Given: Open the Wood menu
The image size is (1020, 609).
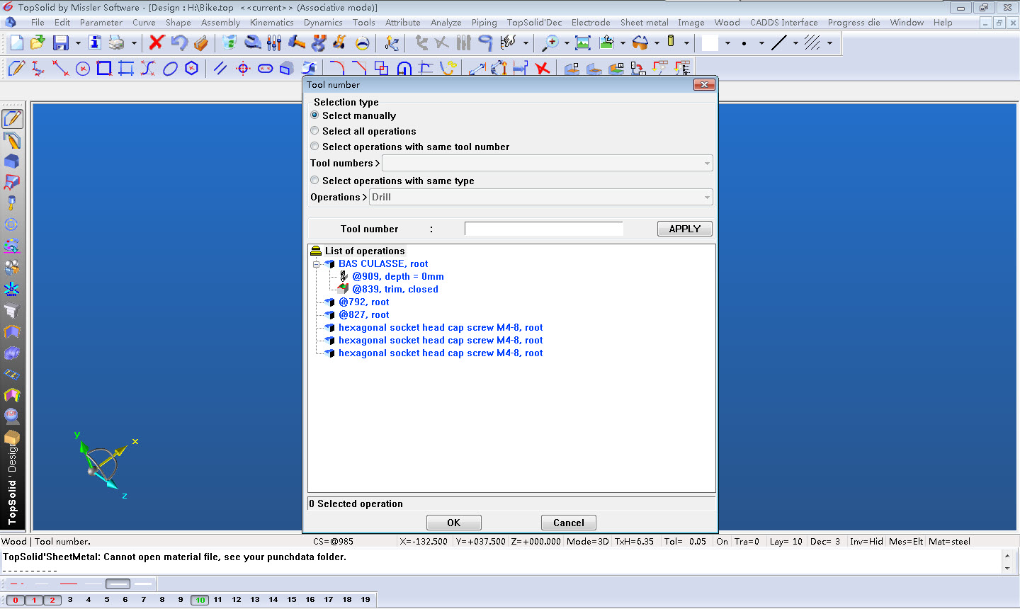Looking at the screenshot, I should pyautogui.click(x=727, y=23).
